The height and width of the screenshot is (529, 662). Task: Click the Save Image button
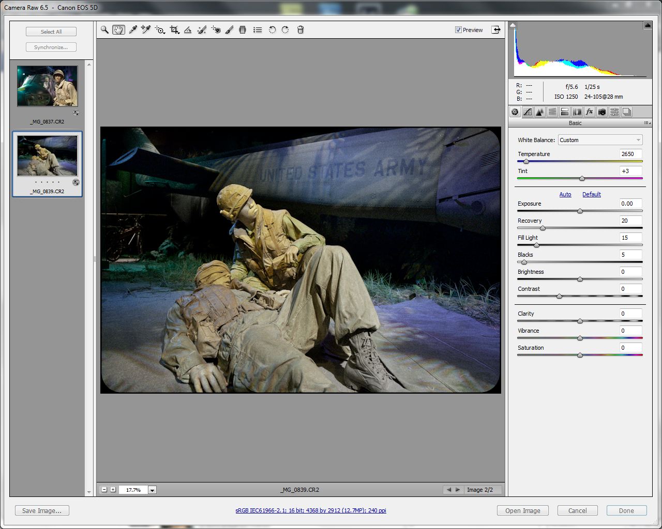pyautogui.click(x=42, y=510)
